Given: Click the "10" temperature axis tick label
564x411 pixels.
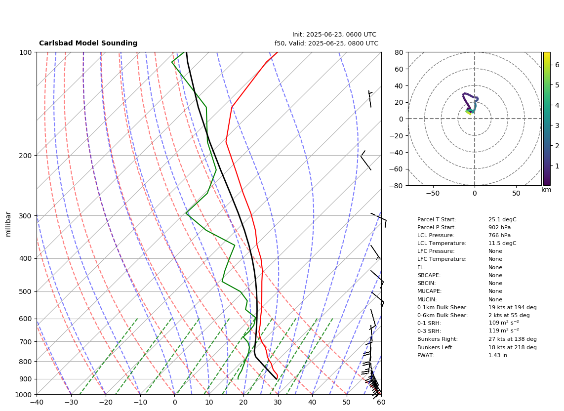Looking at the screenshot, I should click(209, 402).
